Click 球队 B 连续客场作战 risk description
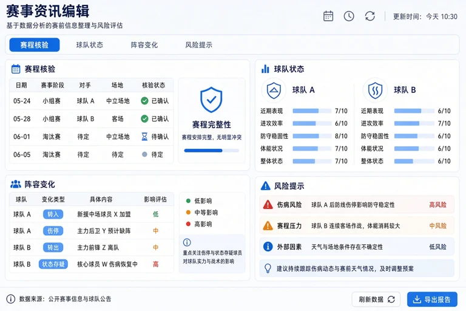 356,226
